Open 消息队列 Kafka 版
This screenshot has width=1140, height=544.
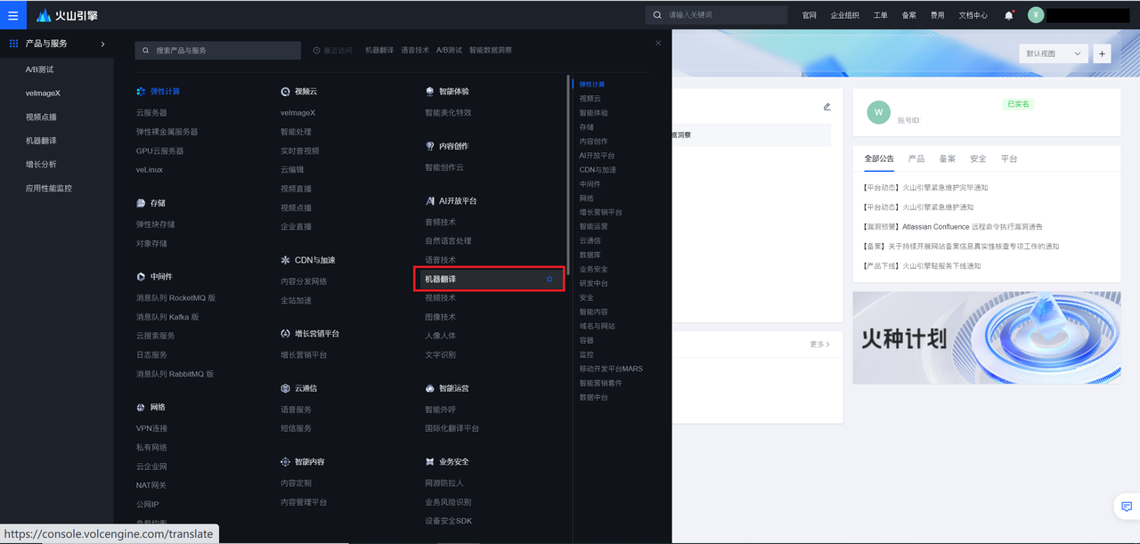click(167, 317)
